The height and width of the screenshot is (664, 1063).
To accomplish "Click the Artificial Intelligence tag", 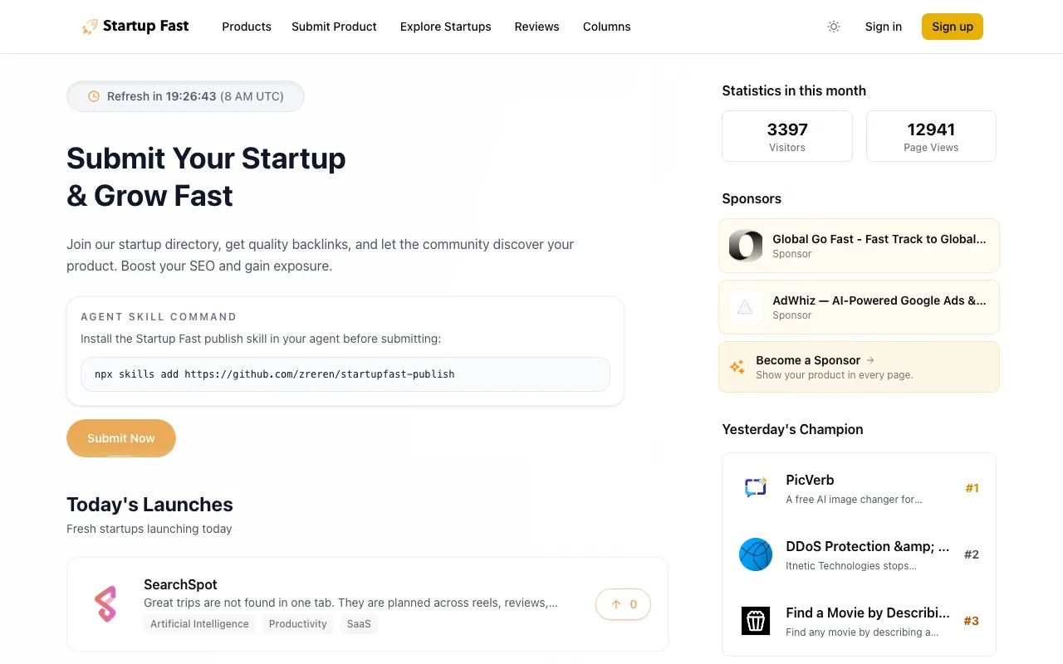I will point(199,624).
